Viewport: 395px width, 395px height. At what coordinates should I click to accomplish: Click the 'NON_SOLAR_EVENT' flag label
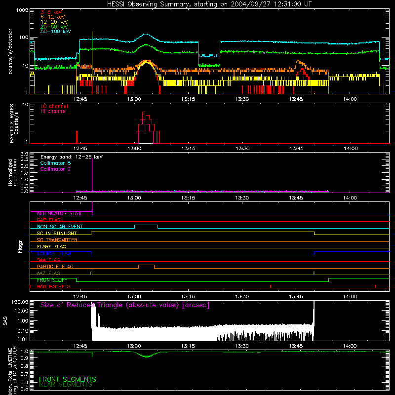[60, 227]
